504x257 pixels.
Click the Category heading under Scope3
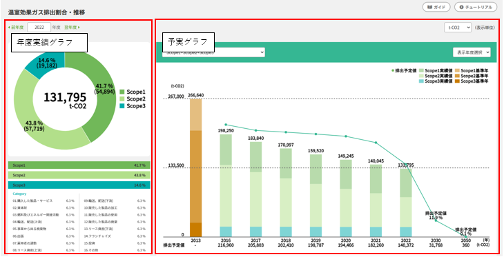[x=19, y=194]
